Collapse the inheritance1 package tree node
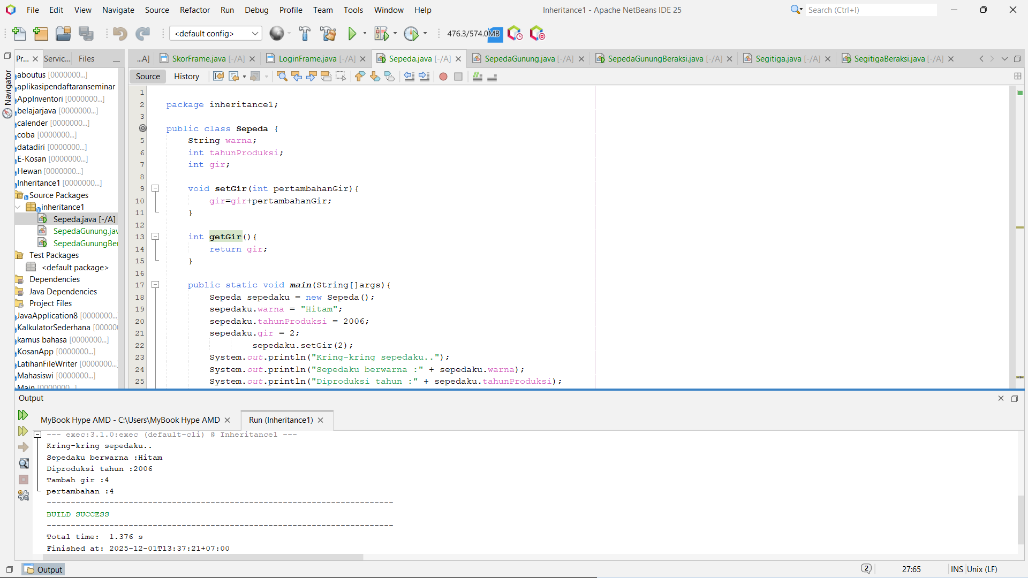The width and height of the screenshot is (1028, 578). click(18, 207)
